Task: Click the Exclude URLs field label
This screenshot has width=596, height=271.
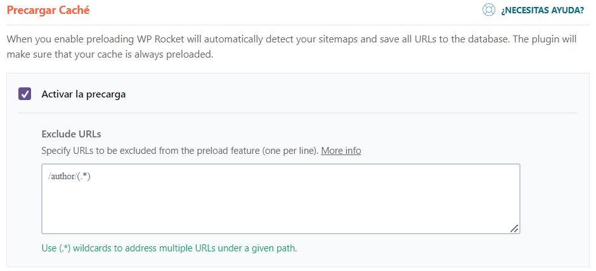Action: [x=71, y=134]
